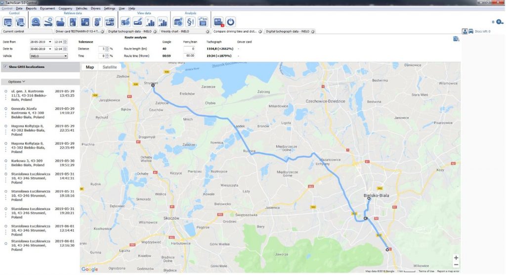Click the card reader icon in Retrieve data
This screenshot has width=506, height=275.
coord(36,22)
